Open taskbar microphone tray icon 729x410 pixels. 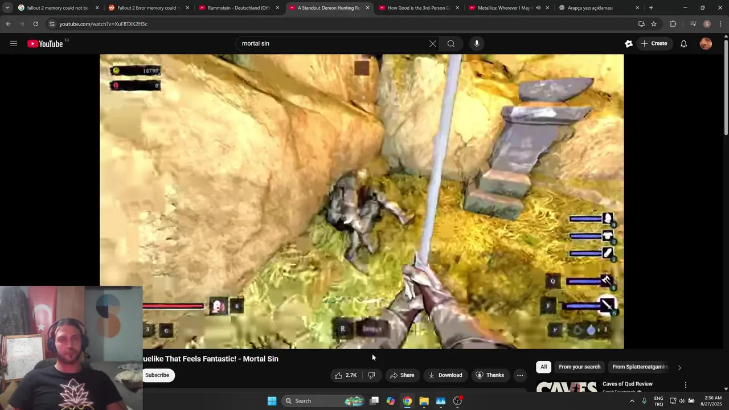click(644, 401)
